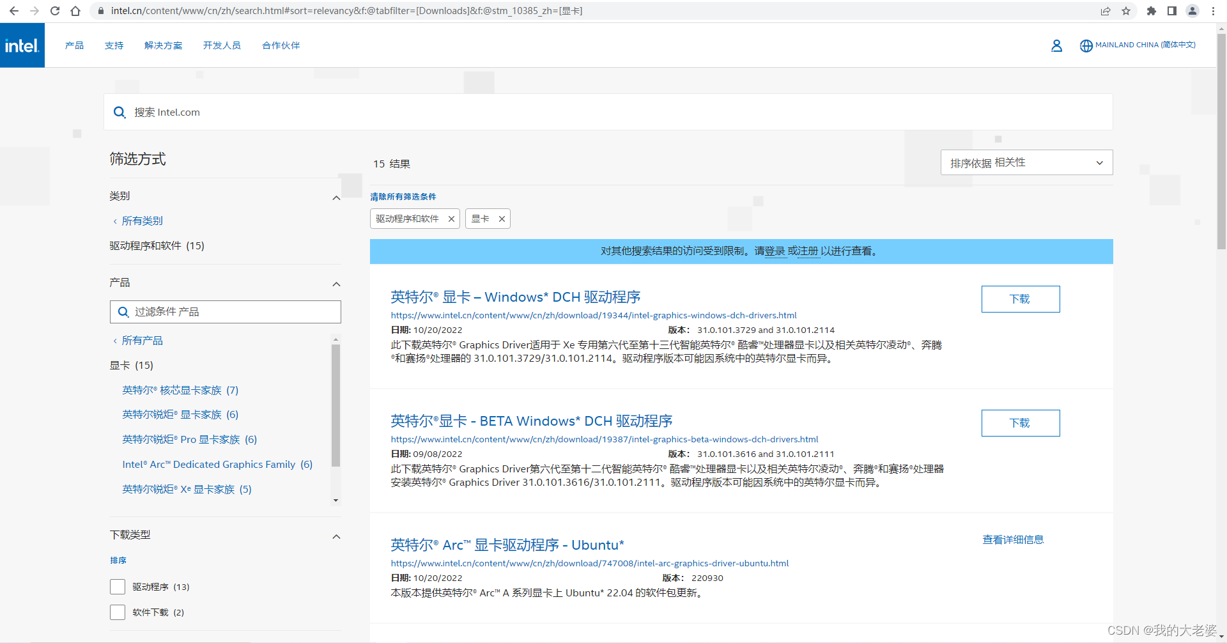Click 查看详细信息 for Ubuntu driver
Image resolution: width=1227 pixels, height=643 pixels.
pyautogui.click(x=1013, y=539)
